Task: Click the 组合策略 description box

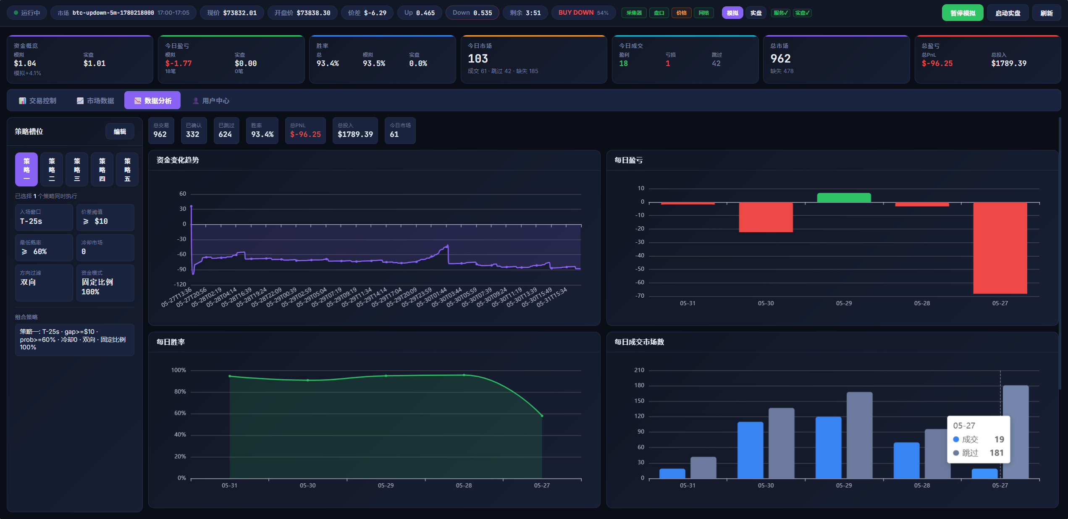Action: pyautogui.click(x=75, y=340)
